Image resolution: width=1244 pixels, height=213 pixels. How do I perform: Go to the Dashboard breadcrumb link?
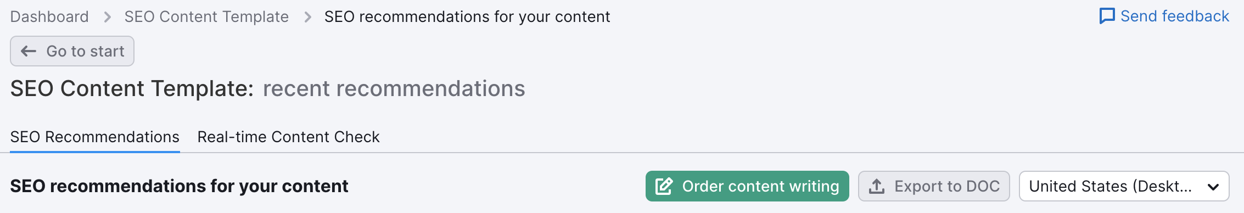click(x=49, y=16)
